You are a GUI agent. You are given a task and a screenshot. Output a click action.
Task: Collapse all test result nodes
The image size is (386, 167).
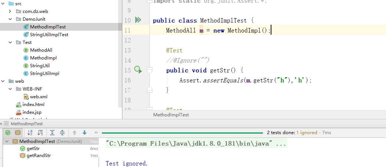coord(62,133)
